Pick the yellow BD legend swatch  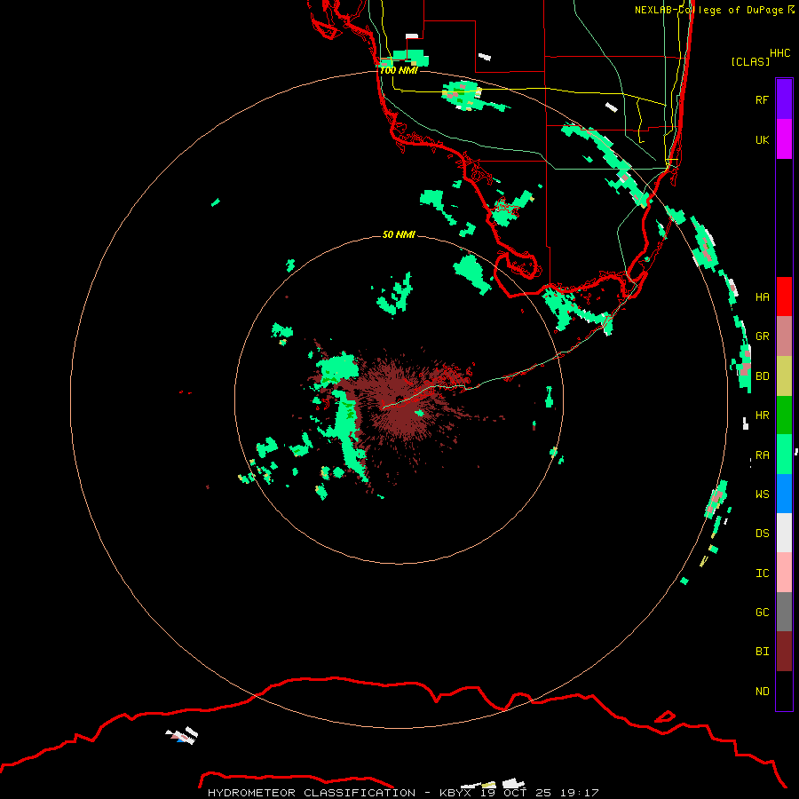pyautogui.click(x=784, y=376)
